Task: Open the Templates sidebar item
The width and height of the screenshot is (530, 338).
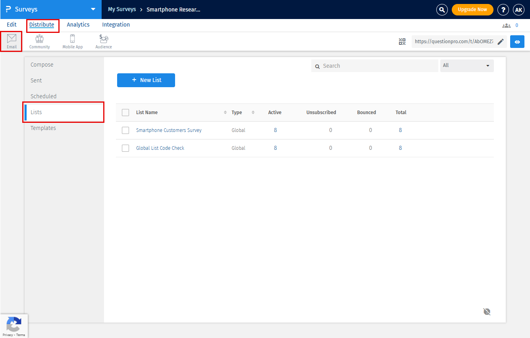Action: click(x=43, y=128)
